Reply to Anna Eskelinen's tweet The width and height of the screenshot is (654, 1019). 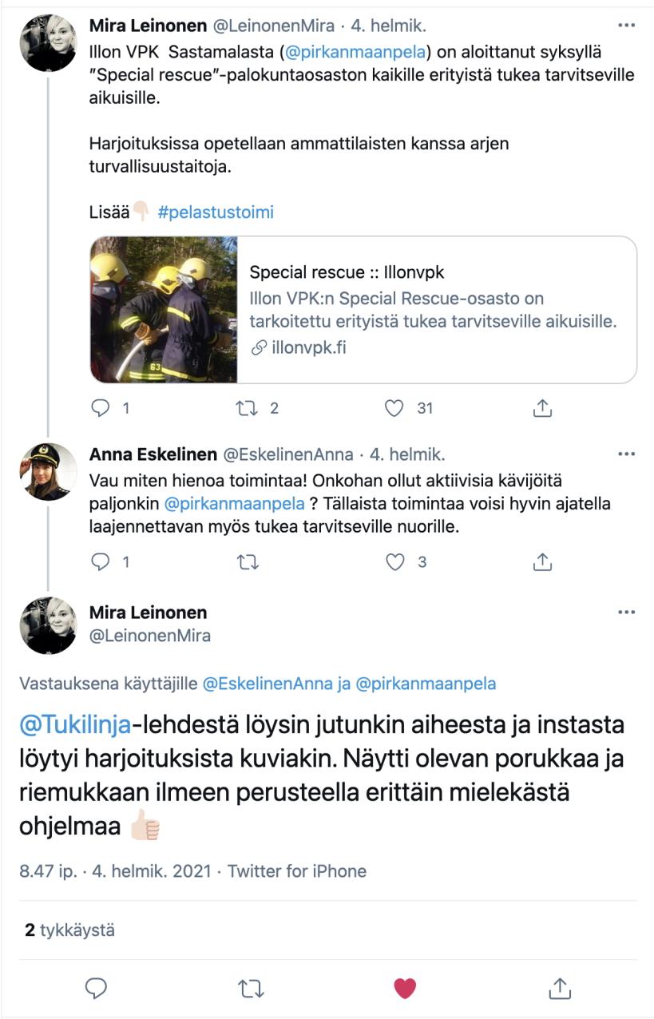100,562
